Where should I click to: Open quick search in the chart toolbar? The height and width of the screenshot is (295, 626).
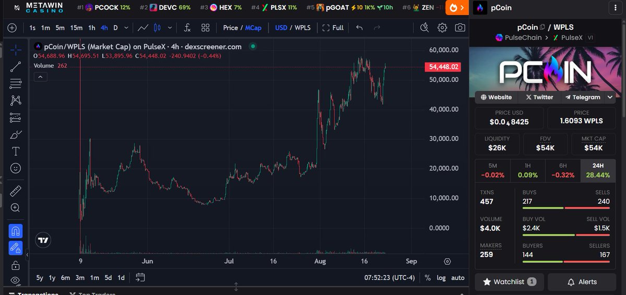(x=425, y=28)
